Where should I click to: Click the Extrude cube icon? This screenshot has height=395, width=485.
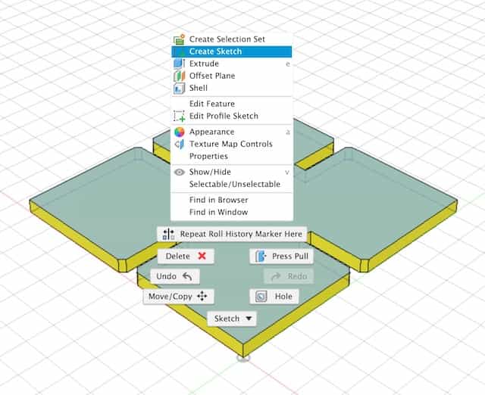tap(180, 64)
